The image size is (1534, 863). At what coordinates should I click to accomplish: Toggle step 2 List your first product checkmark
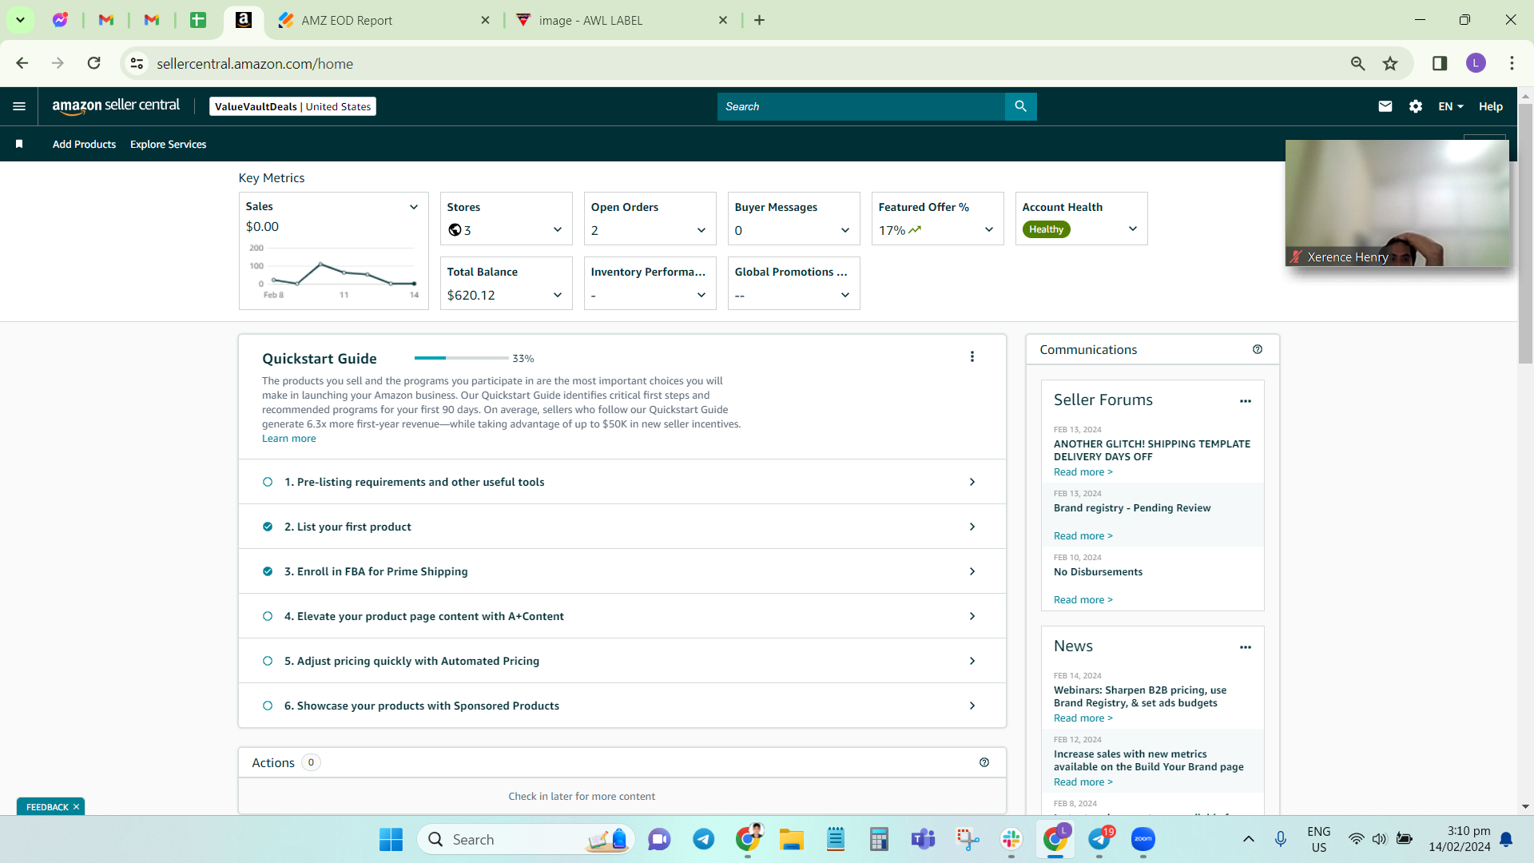point(268,527)
